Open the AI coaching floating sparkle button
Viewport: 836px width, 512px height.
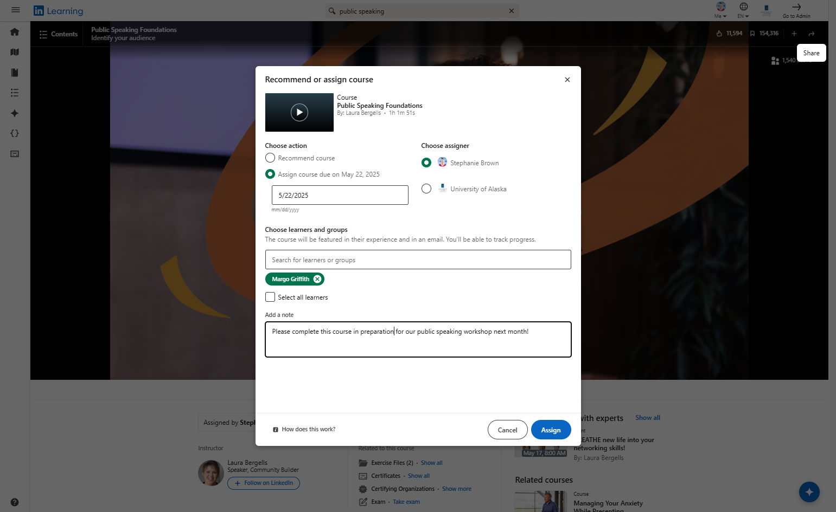pyautogui.click(x=809, y=492)
